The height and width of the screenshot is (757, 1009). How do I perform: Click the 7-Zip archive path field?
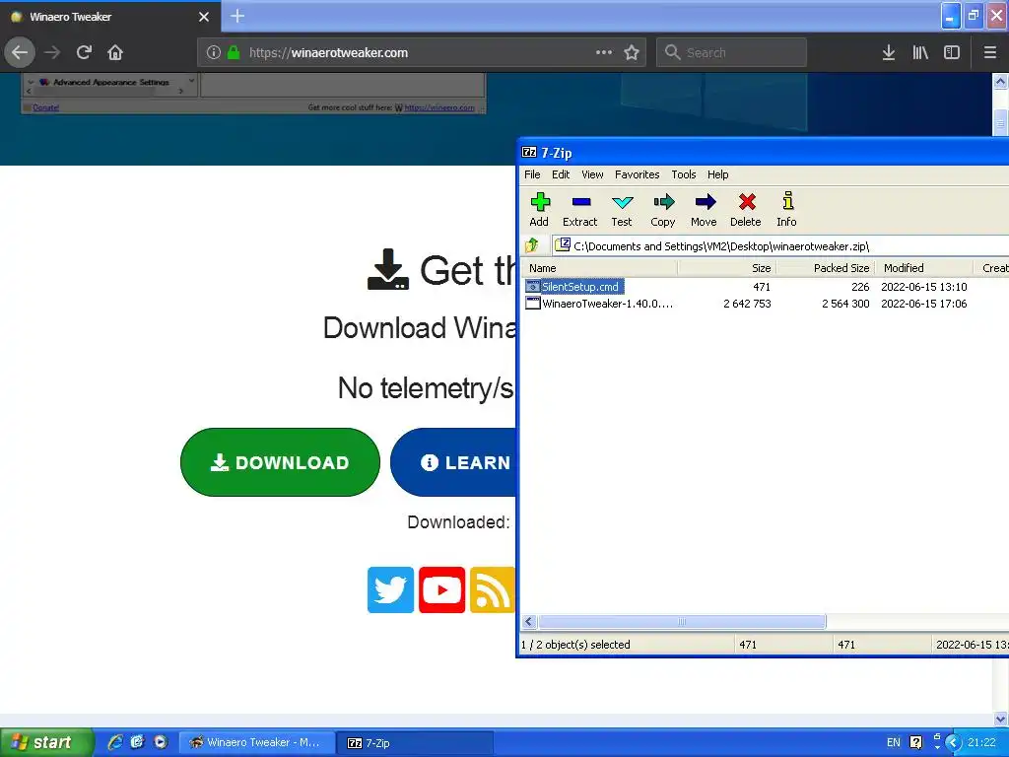[780, 245]
